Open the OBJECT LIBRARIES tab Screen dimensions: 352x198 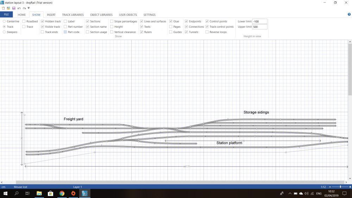[101, 15]
